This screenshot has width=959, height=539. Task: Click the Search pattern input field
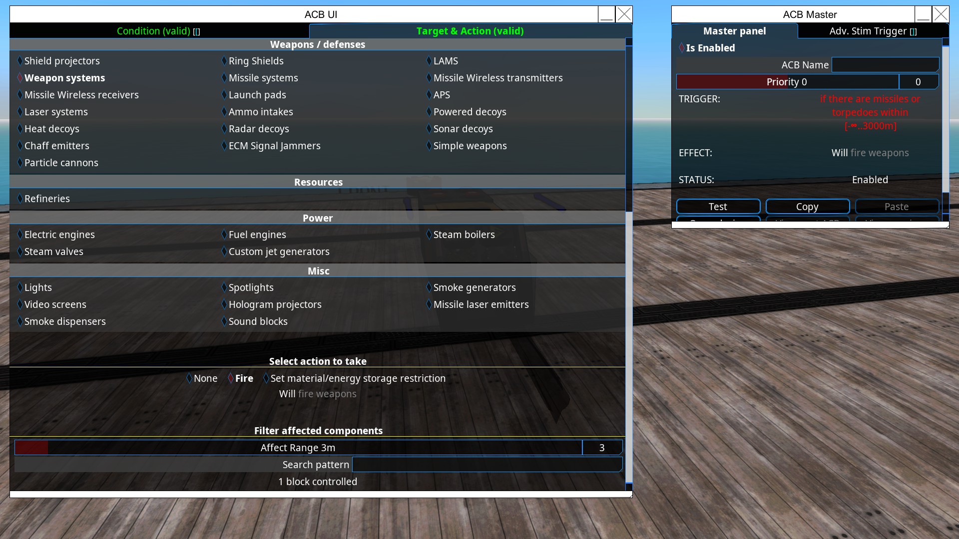coord(487,465)
